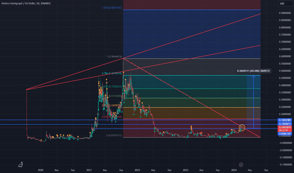This screenshot has height=173, width=294.
Task: Click 0.45000000 on the price scale
Action: point(285,78)
